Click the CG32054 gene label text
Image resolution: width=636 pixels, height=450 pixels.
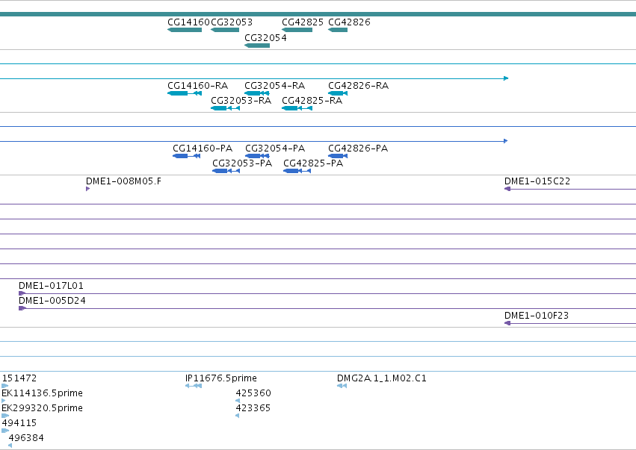265,37
